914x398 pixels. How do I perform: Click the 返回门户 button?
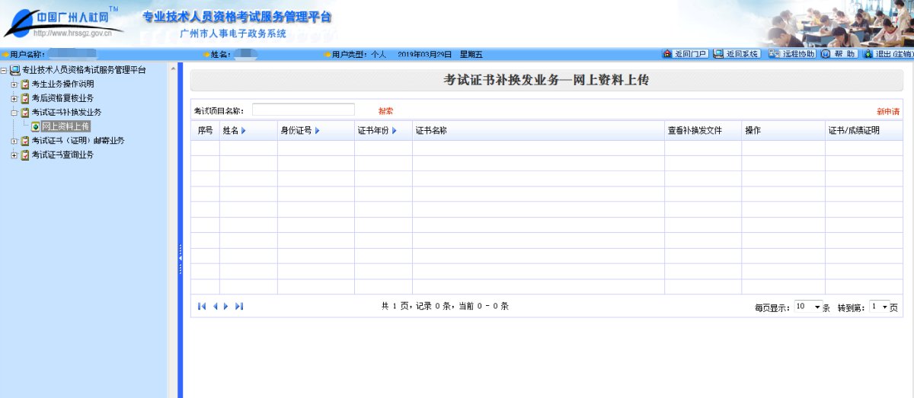[x=685, y=54]
